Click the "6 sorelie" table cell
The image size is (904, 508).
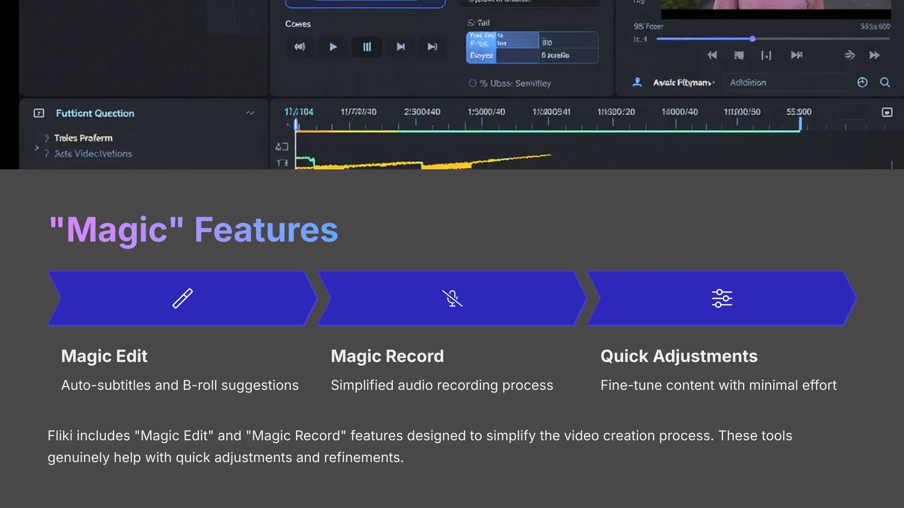[569, 55]
